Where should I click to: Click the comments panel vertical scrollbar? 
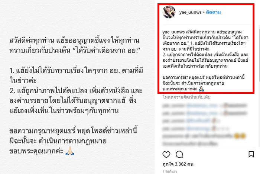click(259, 86)
